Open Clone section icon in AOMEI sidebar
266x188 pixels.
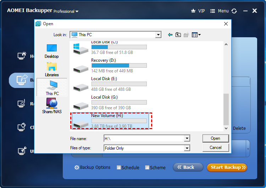pyautogui.click(x=22, y=127)
